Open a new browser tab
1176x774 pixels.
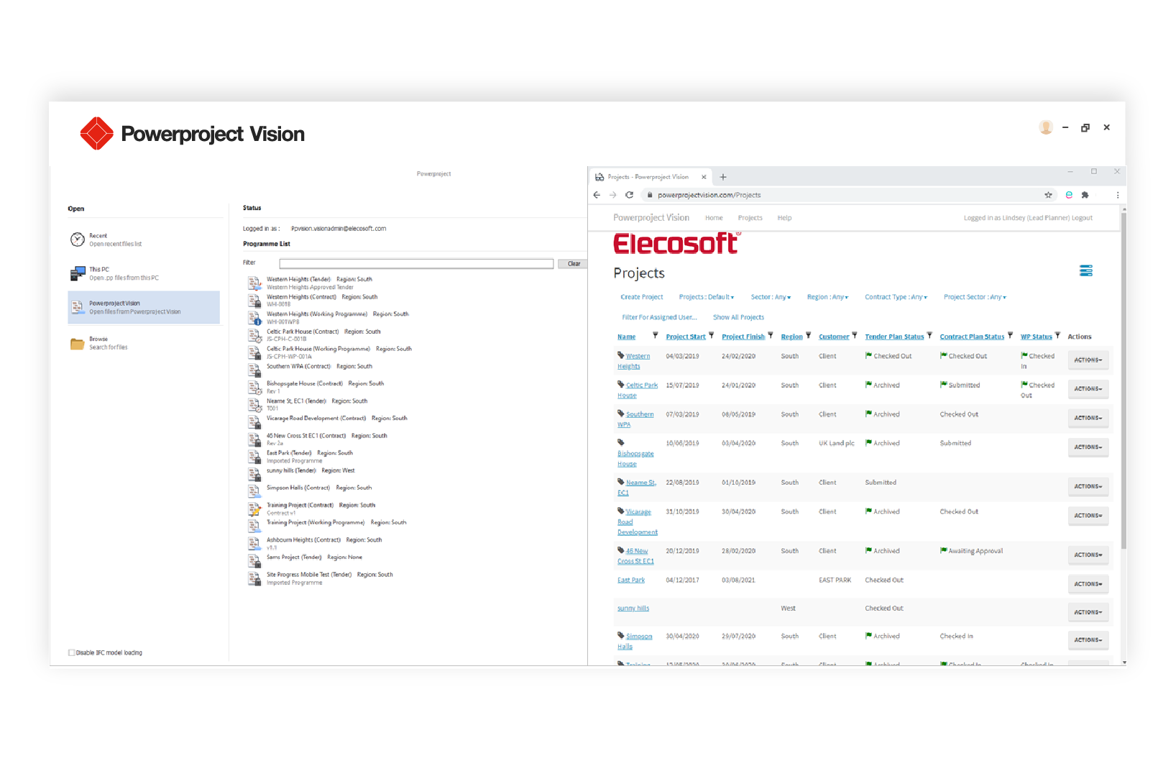tap(723, 177)
